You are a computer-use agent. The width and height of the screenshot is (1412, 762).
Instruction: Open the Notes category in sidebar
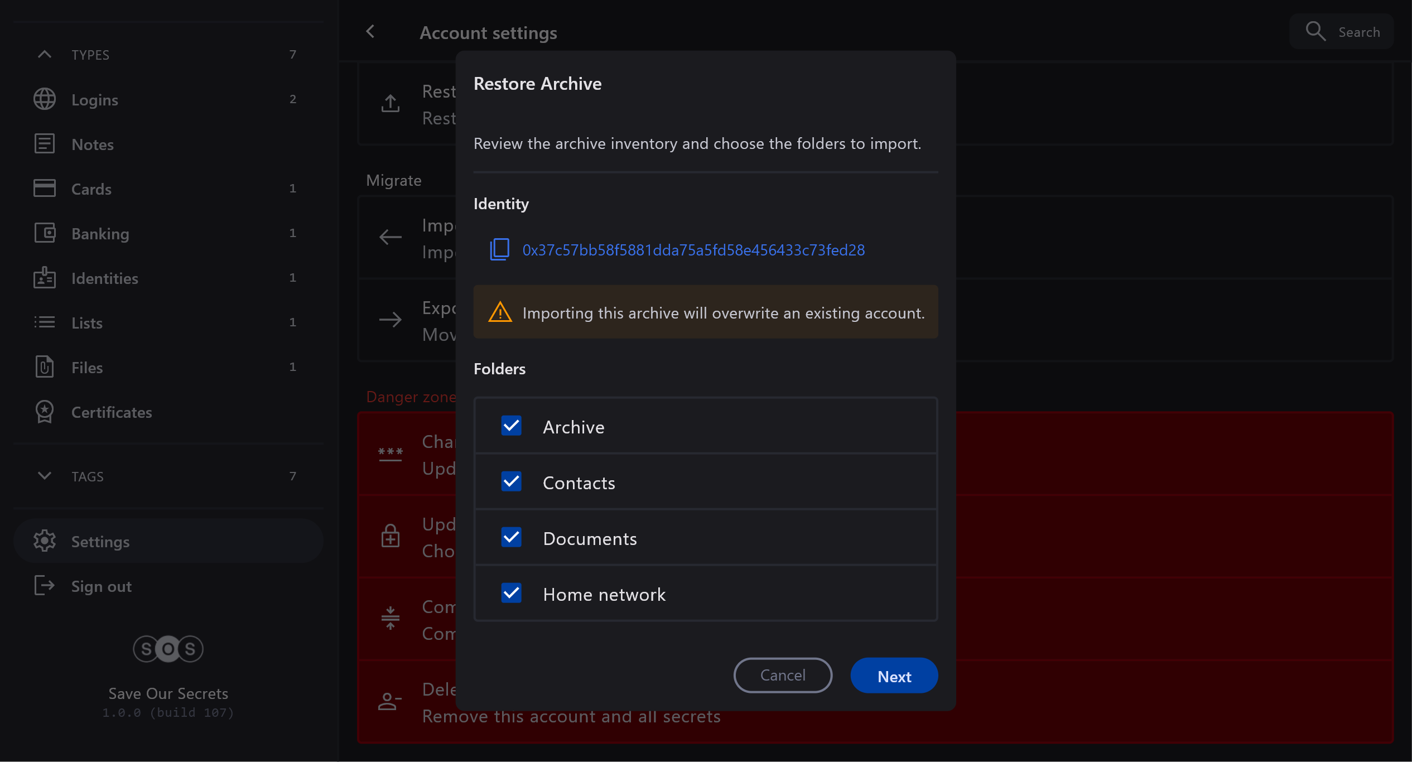(93, 144)
